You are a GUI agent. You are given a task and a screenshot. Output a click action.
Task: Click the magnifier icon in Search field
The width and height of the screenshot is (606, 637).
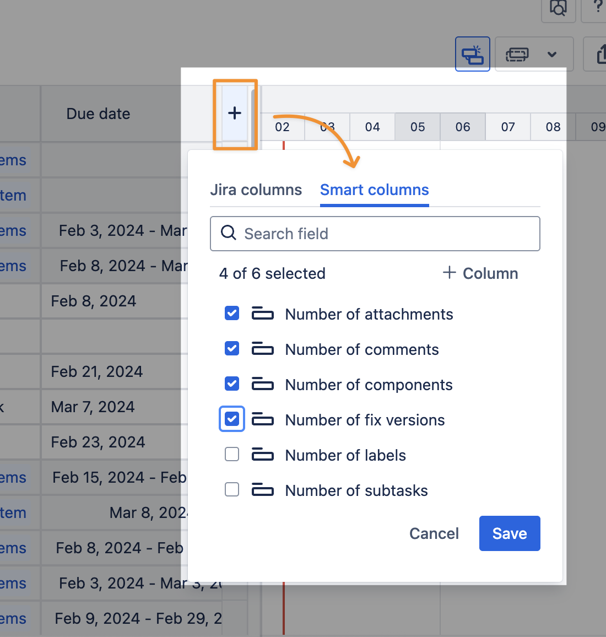[x=228, y=233]
